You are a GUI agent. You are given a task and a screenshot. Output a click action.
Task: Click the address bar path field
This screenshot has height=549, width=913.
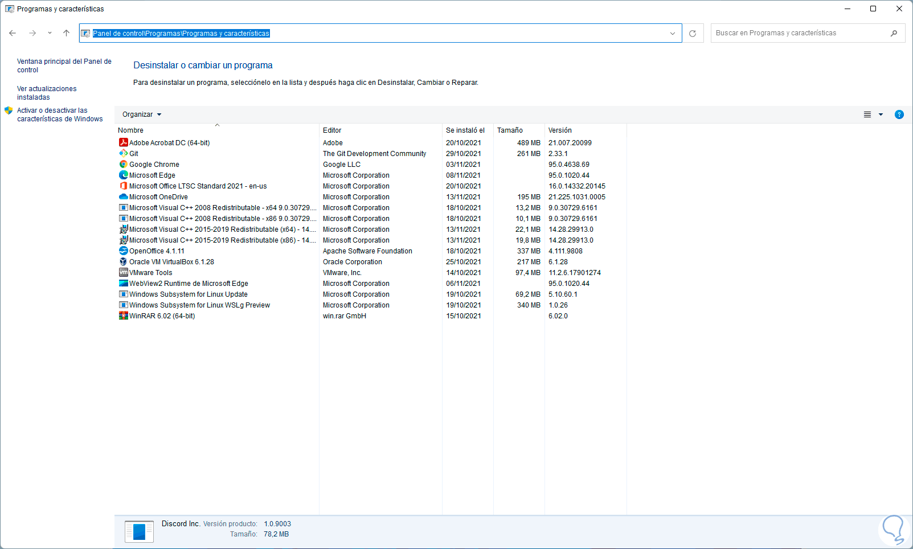point(380,33)
